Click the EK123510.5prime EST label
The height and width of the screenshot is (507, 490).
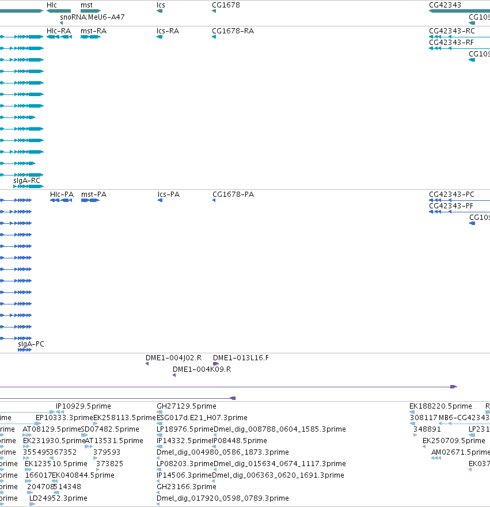(56, 464)
